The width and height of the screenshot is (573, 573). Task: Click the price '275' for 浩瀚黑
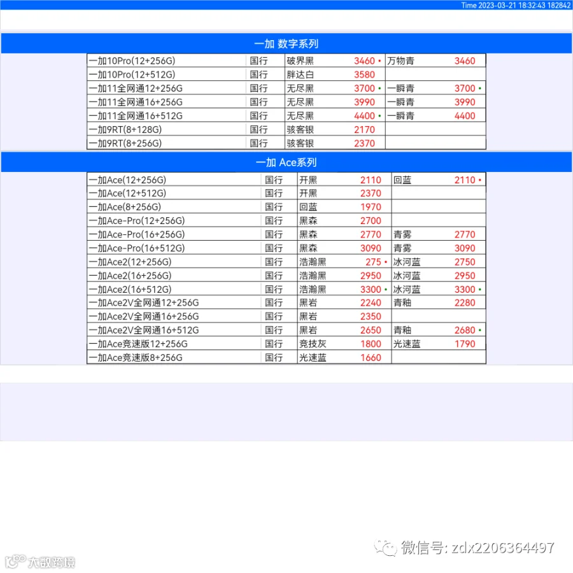373,262
